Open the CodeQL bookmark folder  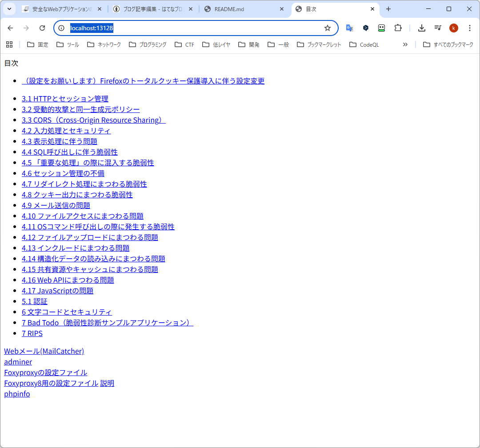[x=364, y=45]
